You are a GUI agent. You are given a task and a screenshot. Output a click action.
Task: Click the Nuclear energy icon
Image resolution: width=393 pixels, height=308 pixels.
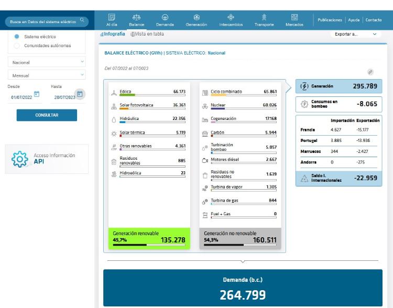pyautogui.click(x=205, y=106)
